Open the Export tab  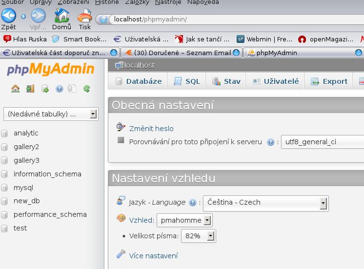[328, 81]
